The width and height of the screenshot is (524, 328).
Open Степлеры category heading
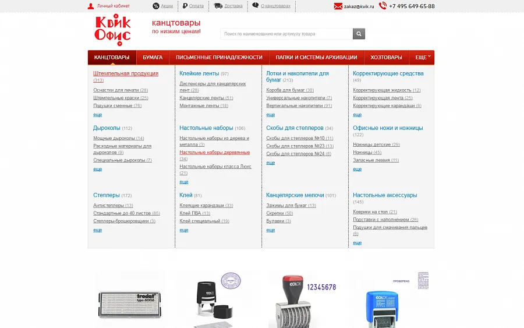[x=107, y=195]
